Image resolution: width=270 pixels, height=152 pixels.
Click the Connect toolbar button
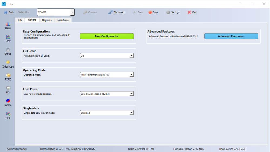click(90, 12)
